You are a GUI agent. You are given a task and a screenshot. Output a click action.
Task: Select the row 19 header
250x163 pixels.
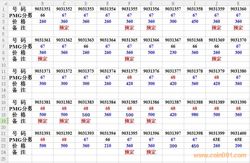[x=4, y=121]
